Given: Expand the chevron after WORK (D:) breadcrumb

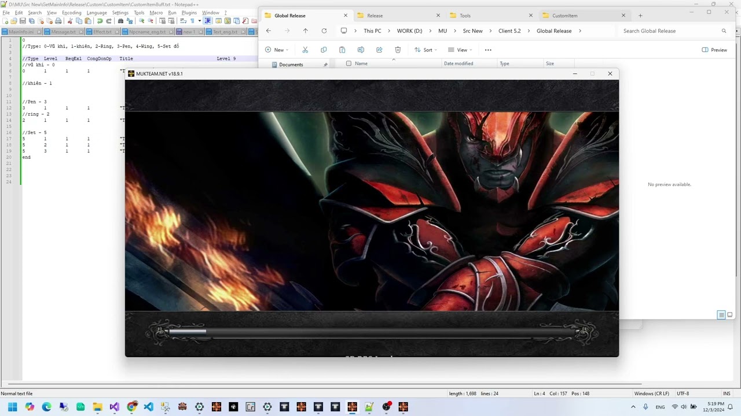Looking at the screenshot, I should pyautogui.click(x=430, y=31).
